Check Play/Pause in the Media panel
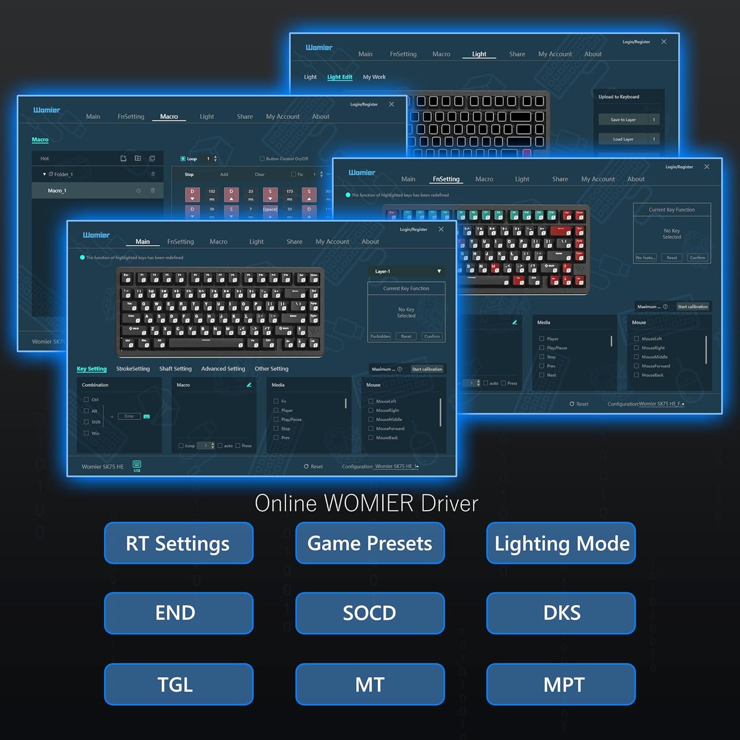Image resolution: width=740 pixels, height=740 pixels. (x=276, y=419)
